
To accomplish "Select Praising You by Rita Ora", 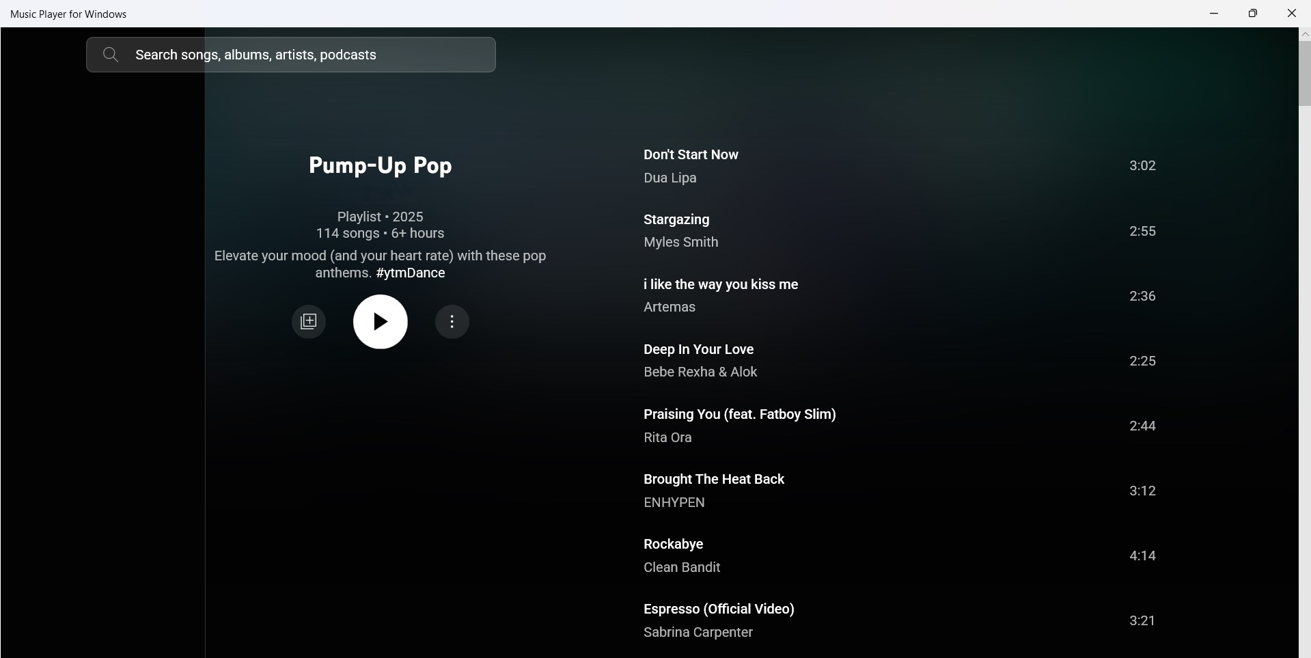I will [741, 413].
